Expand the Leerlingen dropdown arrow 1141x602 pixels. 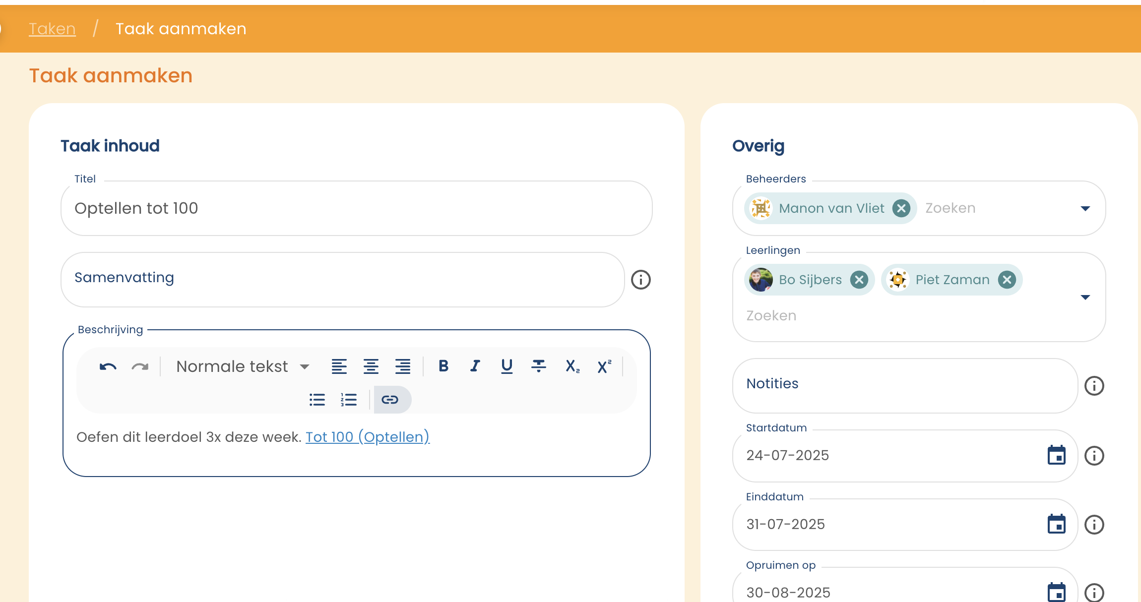(1085, 297)
